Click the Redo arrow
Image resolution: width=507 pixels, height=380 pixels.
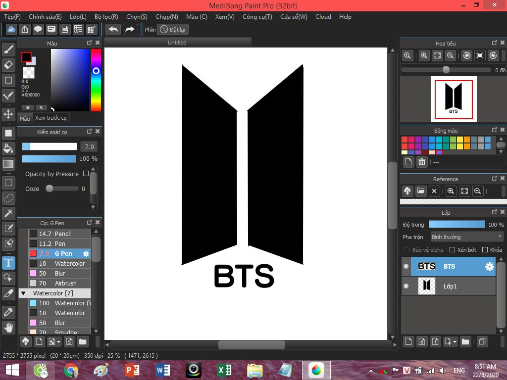pyautogui.click(x=130, y=29)
